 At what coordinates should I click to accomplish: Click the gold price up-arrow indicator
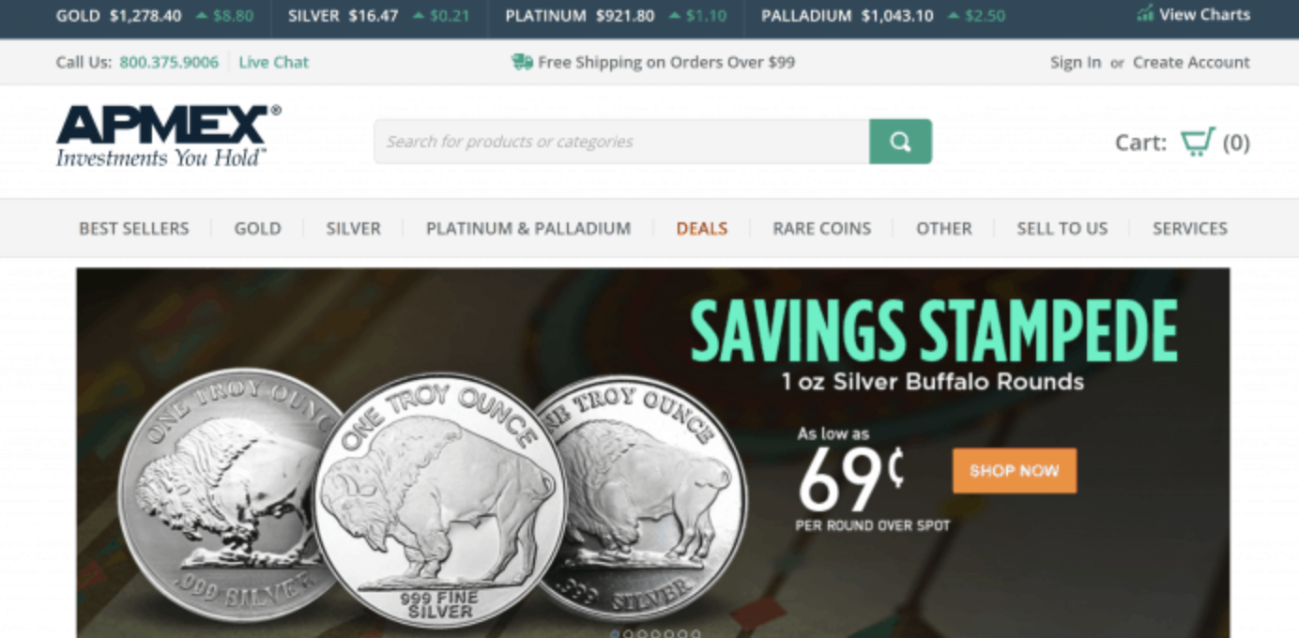(x=201, y=16)
